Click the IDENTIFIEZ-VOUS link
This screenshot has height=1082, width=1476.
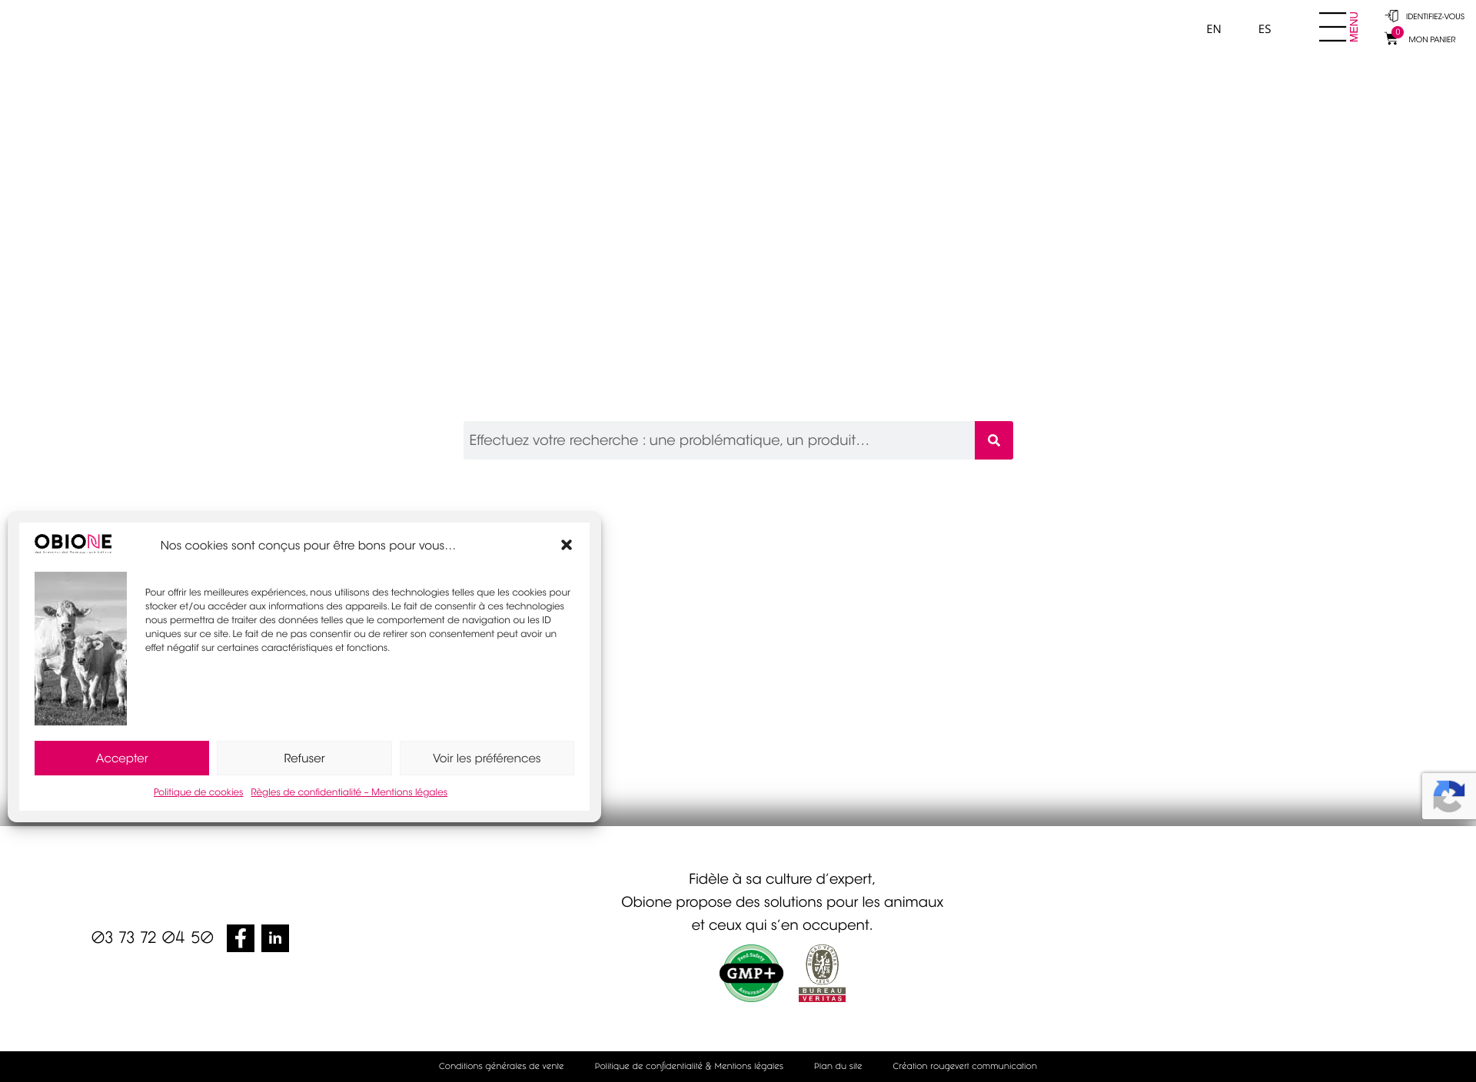1434,16
